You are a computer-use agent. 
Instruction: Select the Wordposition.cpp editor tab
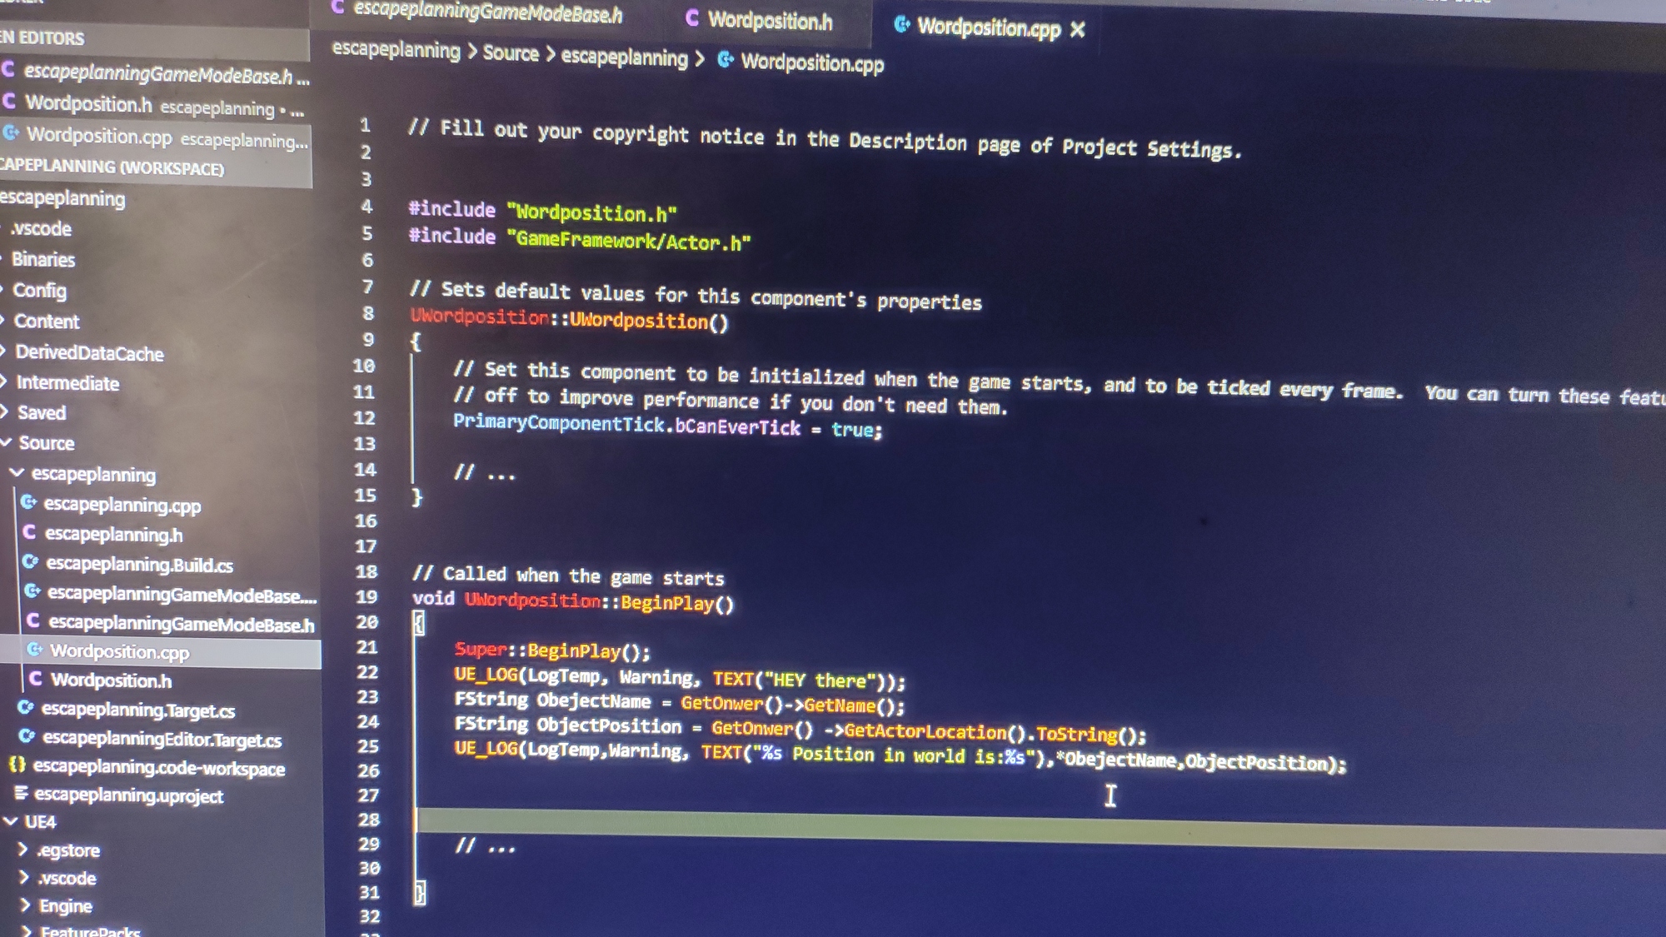pos(988,28)
